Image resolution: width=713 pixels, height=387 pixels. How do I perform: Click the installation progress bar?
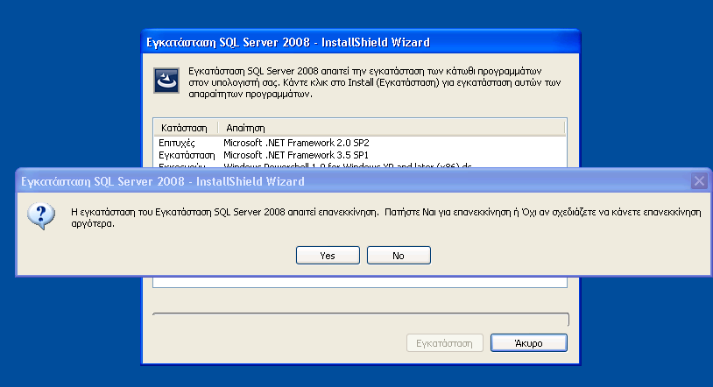(x=361, y=320)
